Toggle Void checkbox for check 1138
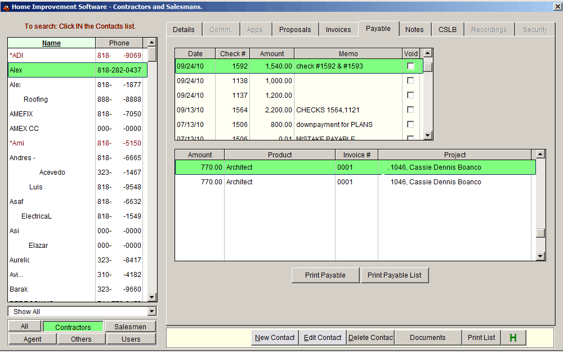The width and height of the screenshot is (563, 354). coord(410,80)
